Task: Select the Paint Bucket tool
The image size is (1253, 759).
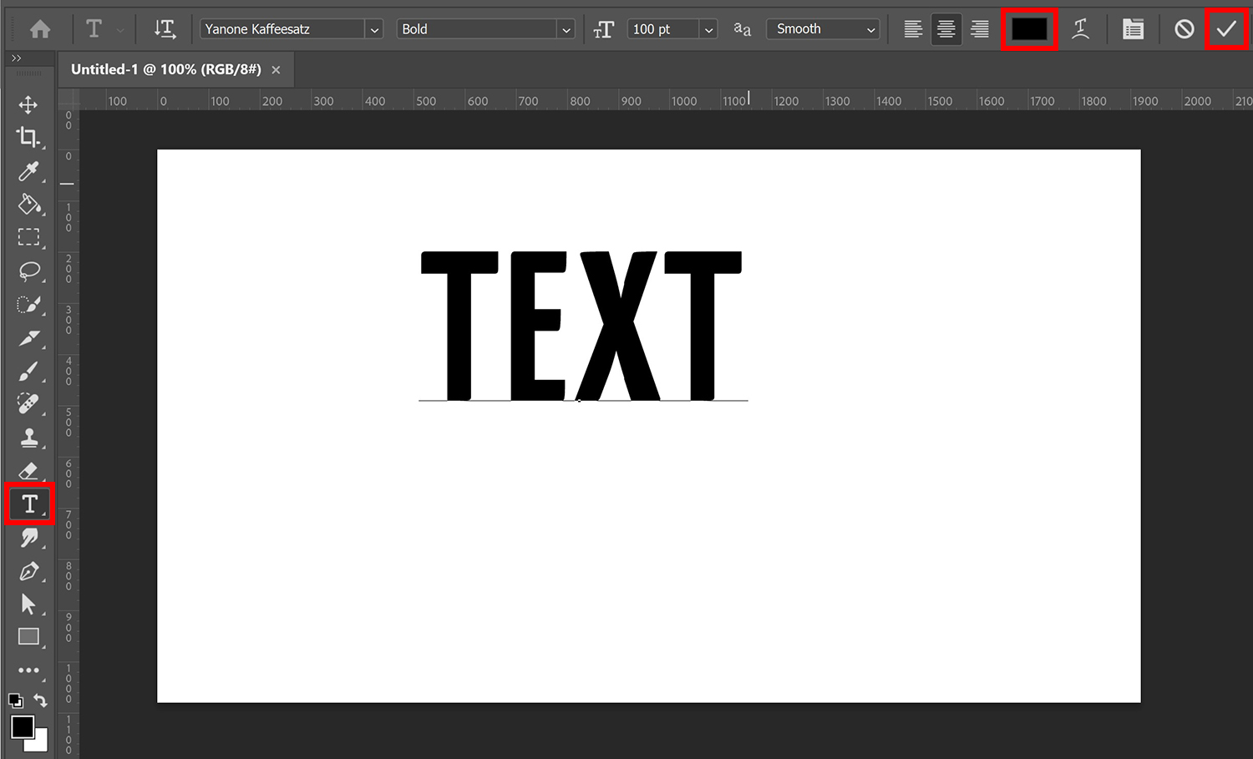Action: tap(28, 205)
